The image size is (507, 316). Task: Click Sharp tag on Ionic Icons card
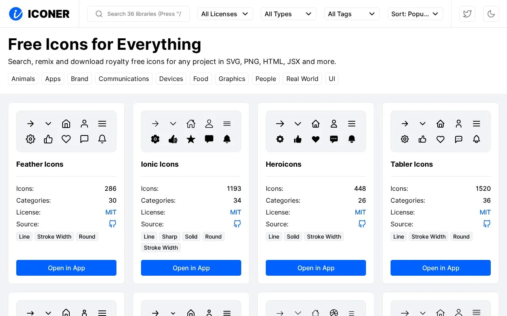pyautogui.click(x=170, y=237)
